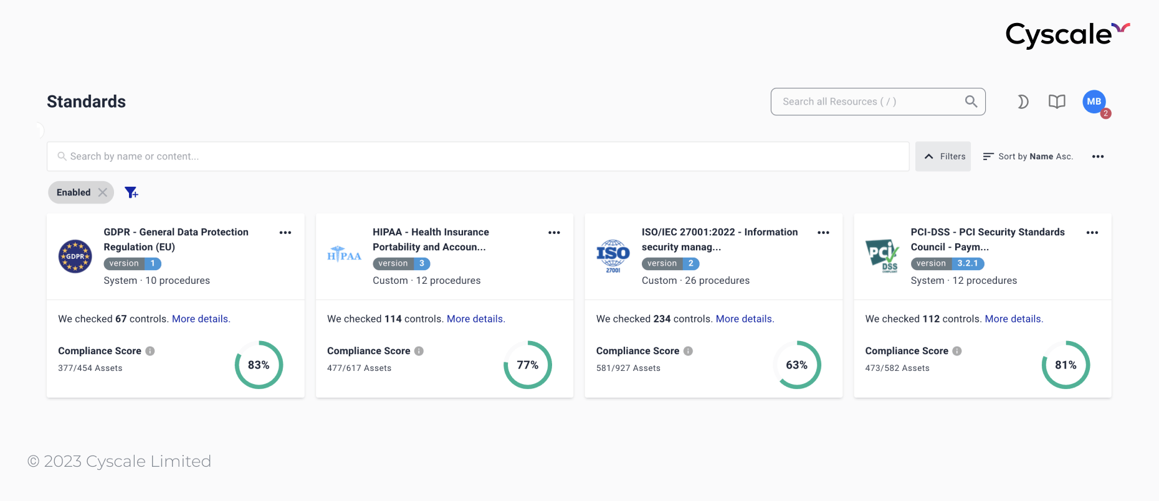Click magnifier in Search all Resources
This screenshot has height=501, width=1159.
click(x=971, y=101)
